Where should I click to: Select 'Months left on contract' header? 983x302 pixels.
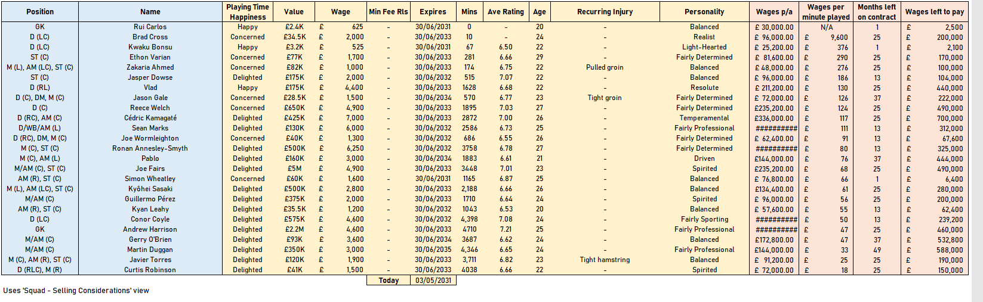coord(877,12)
